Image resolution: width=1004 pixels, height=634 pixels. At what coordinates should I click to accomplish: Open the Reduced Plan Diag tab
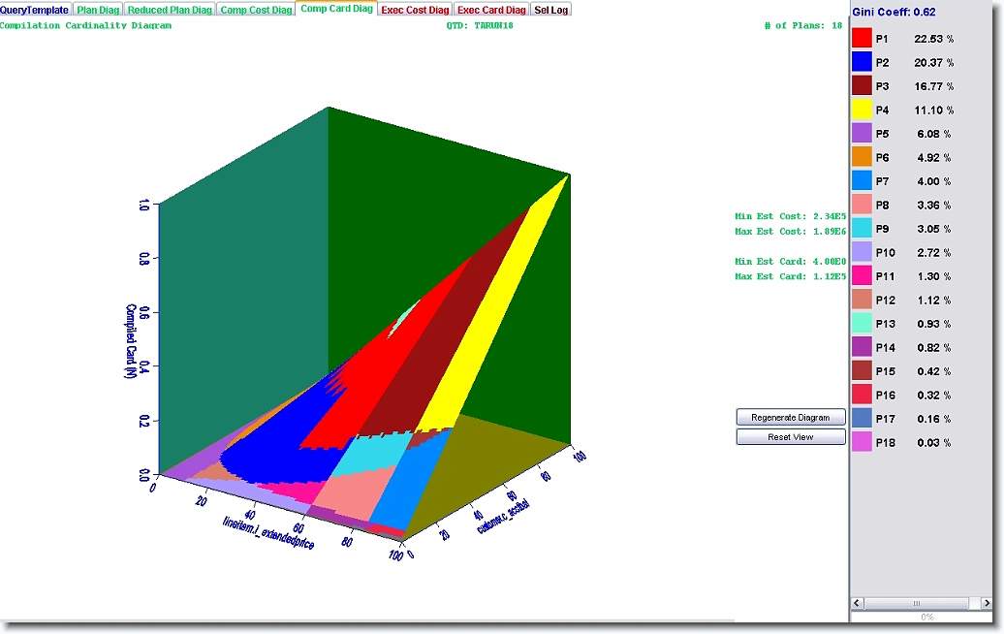point(170,10)
